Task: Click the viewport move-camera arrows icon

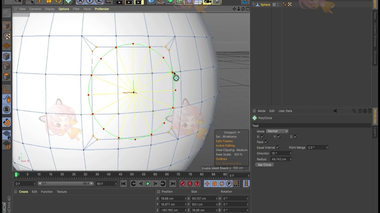Action: [235, 9]
